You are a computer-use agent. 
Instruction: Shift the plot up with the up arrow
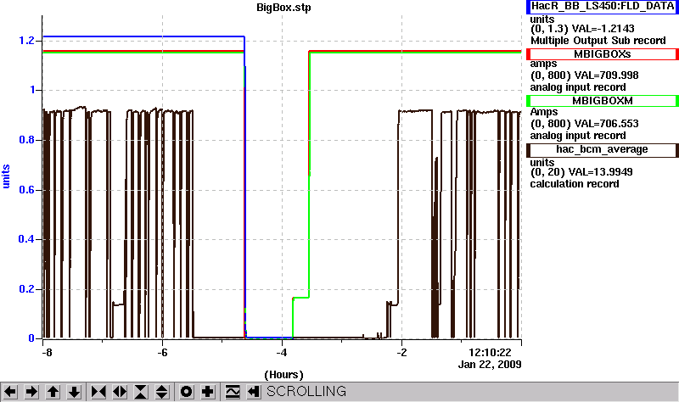53,392
